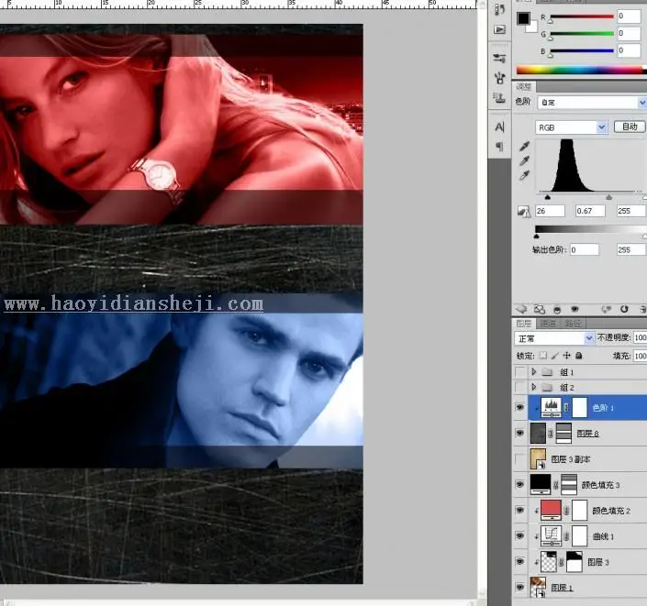Click the foreground color black swatch

[x=524, y=18]
